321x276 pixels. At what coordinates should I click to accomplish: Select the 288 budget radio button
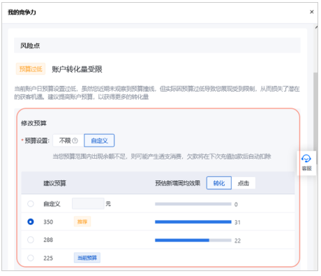(31, 240)
